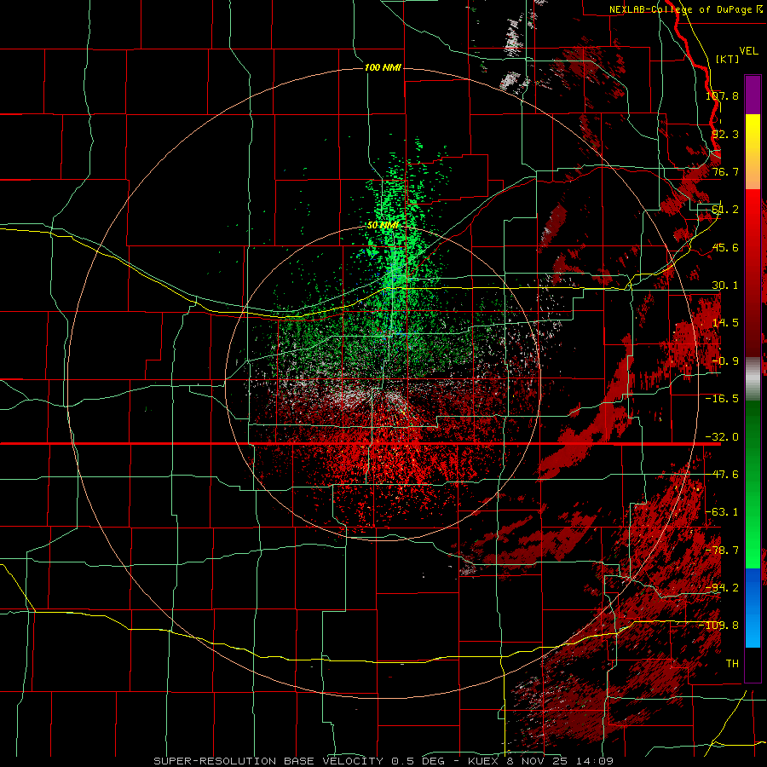767x767 pixels.
Task: Click the VEL legend title
Action: tap(748, 51)
